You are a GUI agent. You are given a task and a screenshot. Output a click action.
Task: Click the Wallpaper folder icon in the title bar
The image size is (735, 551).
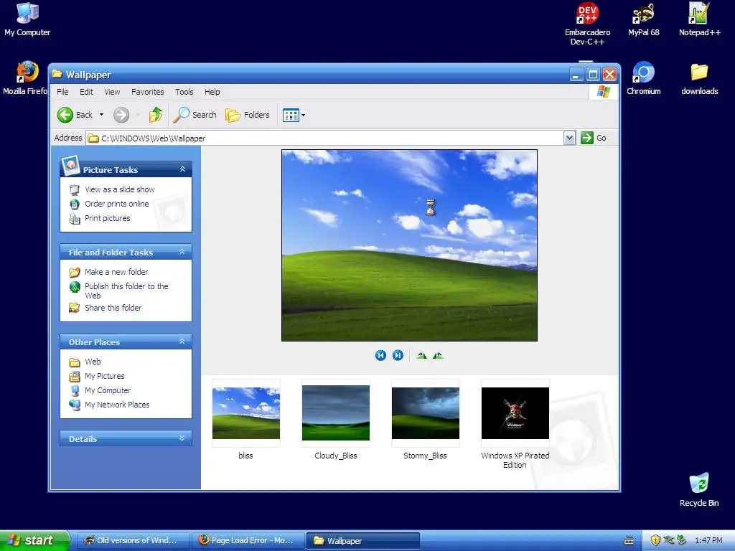(x=57, y=74)
